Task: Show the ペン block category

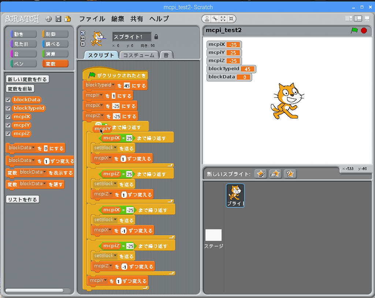Action: pyautogui.click(x=24, y=63)
